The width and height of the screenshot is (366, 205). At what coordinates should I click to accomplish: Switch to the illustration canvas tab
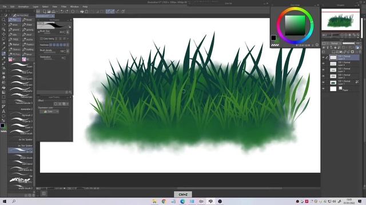(45, 16)
